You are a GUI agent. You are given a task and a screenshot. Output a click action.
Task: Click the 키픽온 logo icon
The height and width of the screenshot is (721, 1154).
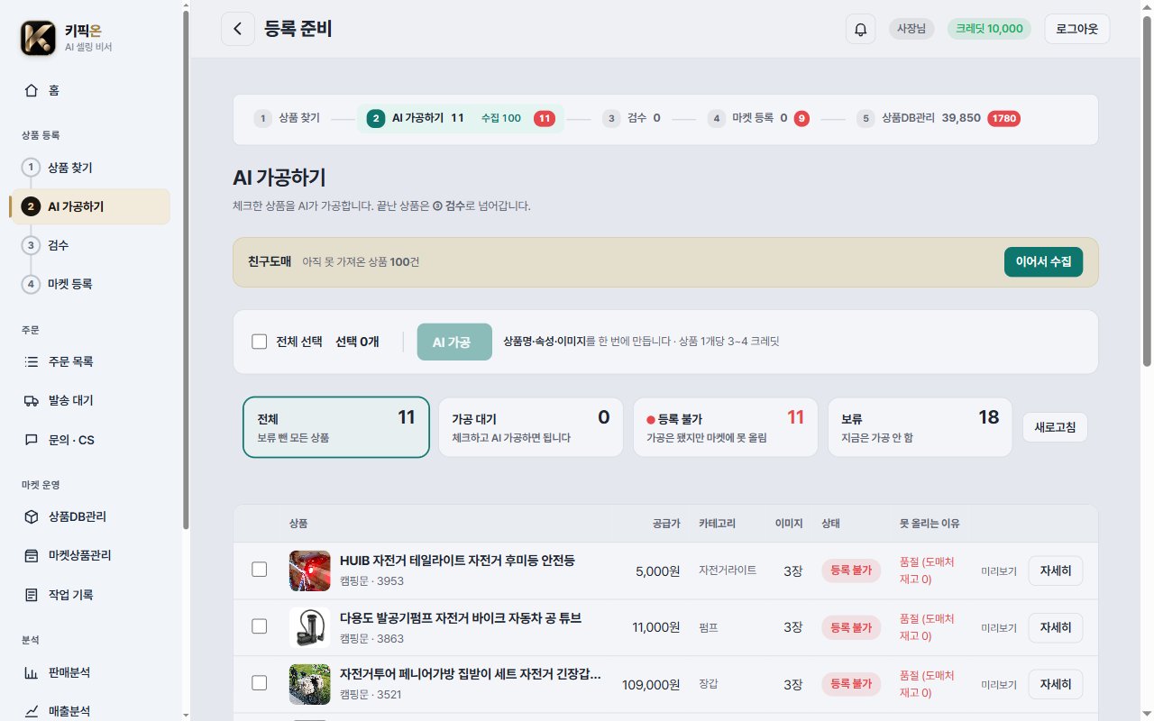coord(37,38)
